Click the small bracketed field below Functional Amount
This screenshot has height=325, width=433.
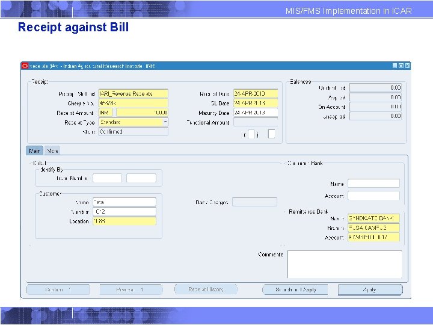coord(251,134)
